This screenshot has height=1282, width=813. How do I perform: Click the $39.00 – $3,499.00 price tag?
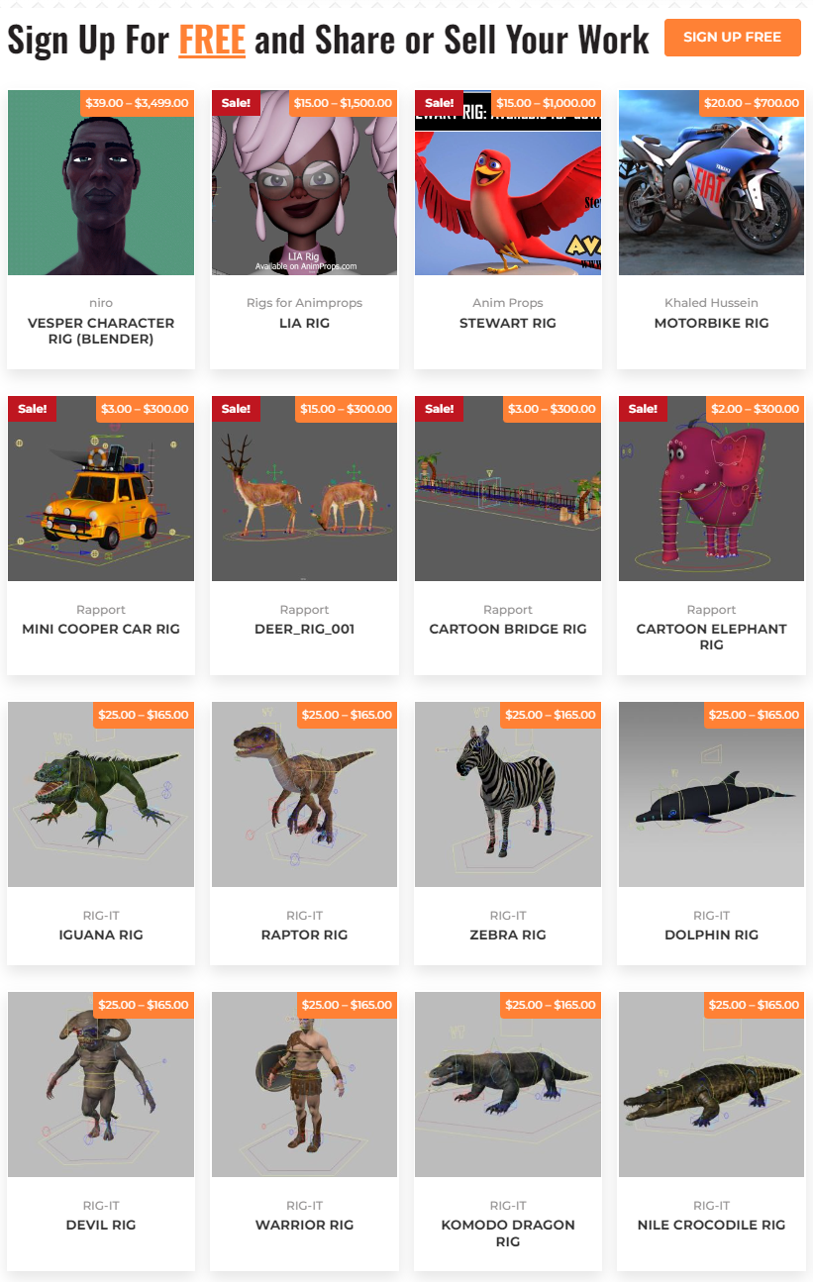point(137,103)
